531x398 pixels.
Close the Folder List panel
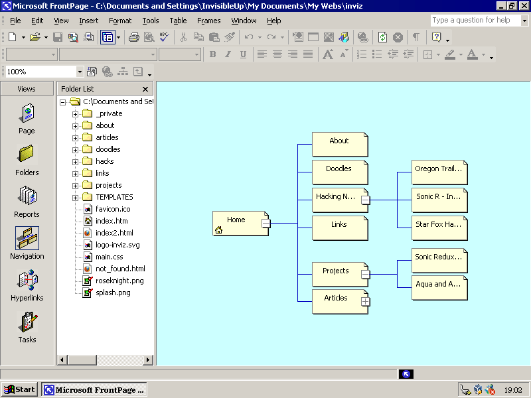145,88
